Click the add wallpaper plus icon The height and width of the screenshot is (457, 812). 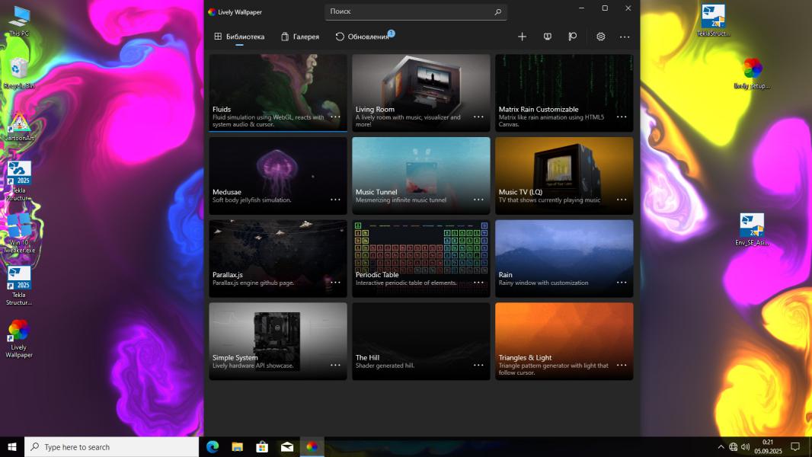tap(522, 37)
